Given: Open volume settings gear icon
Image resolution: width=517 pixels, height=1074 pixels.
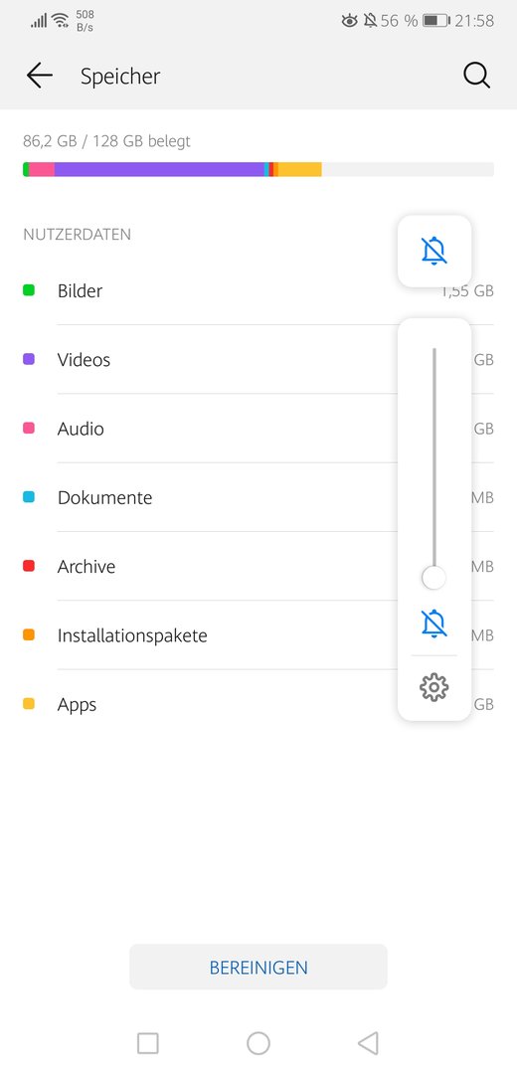Looking at the screenshot, I should pyautogui.click(x=434, y=687).
